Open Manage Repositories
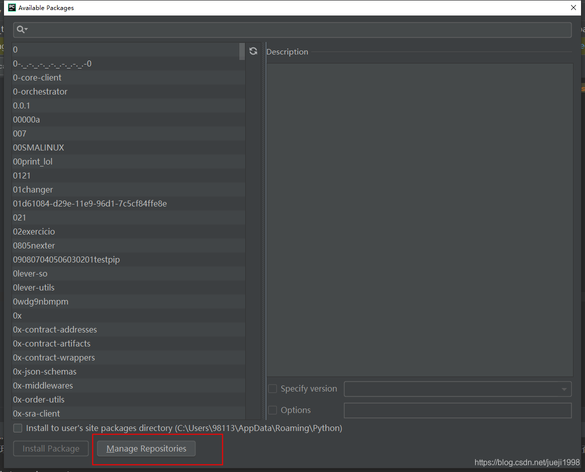585x472 pixels. click(x=146, y=448)
